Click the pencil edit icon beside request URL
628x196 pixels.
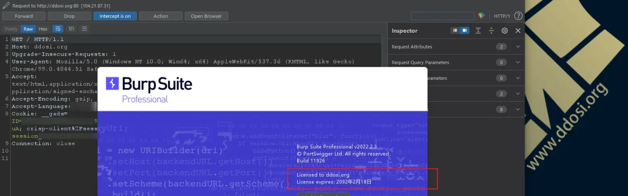tap(6, 6)
